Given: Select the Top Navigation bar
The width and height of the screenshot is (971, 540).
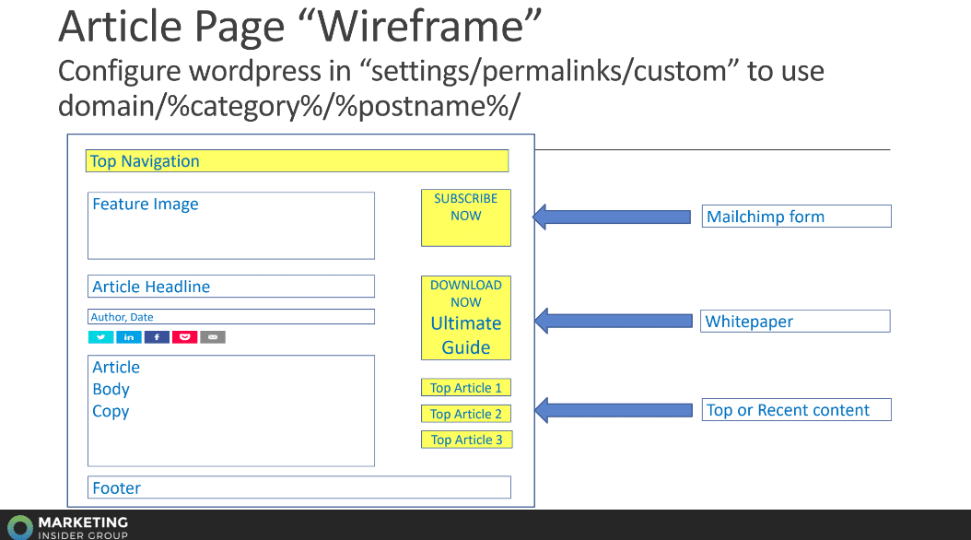Looking at the screenshot, I should coord(297,161).
